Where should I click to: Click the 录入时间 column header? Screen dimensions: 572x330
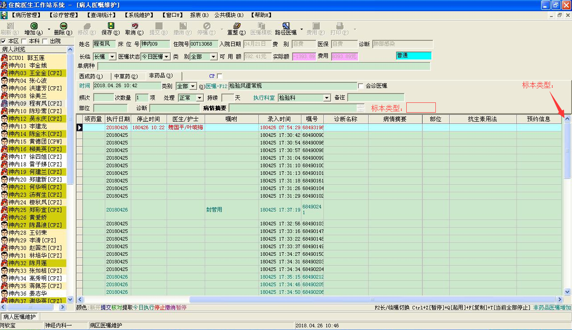(279, 119)
